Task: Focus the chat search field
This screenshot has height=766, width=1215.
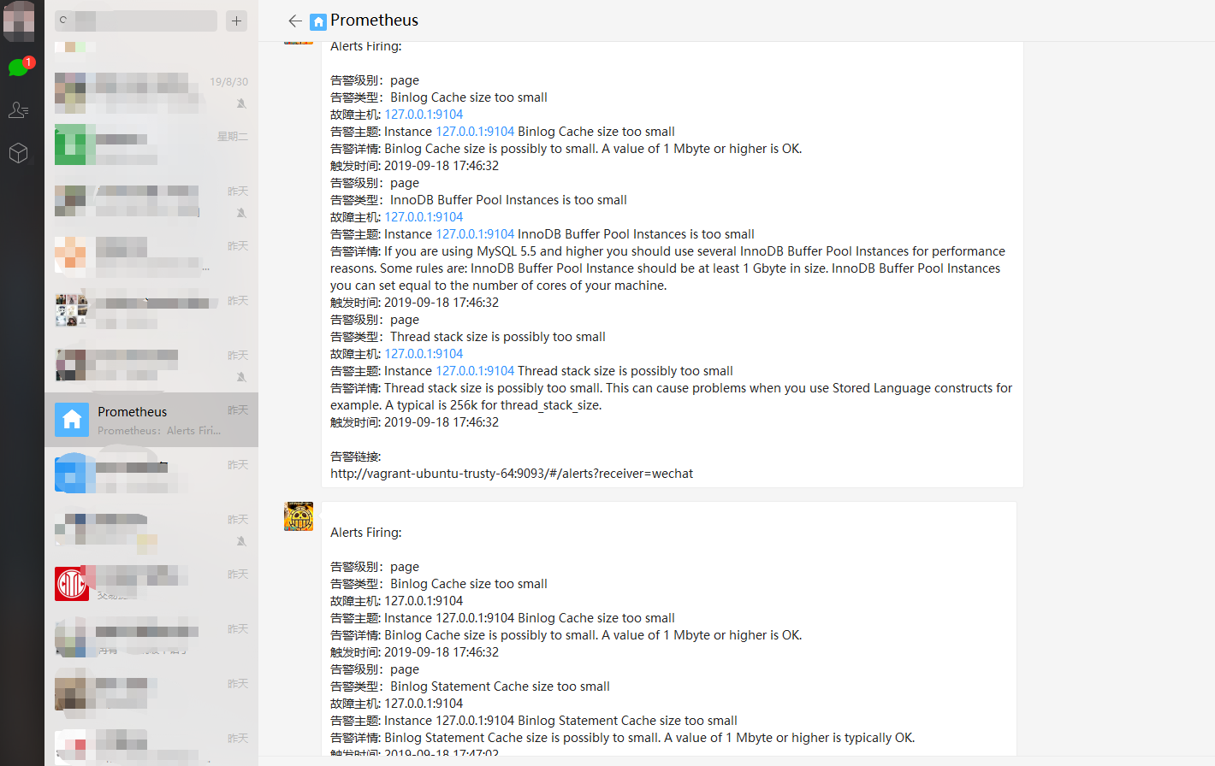Action: coord(136,21)
